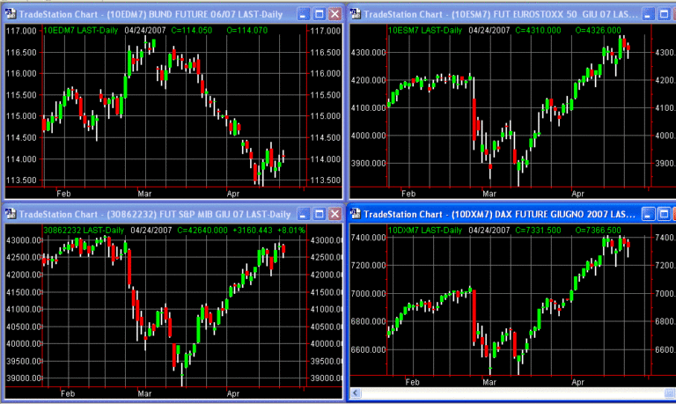Select the BUND FUTURE chart title bar
This screenshot has height=404, width=676.
coord(158,14)
